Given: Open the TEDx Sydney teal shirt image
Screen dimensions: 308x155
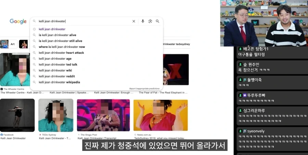Looking at the screenshot, I should (56, 115).
